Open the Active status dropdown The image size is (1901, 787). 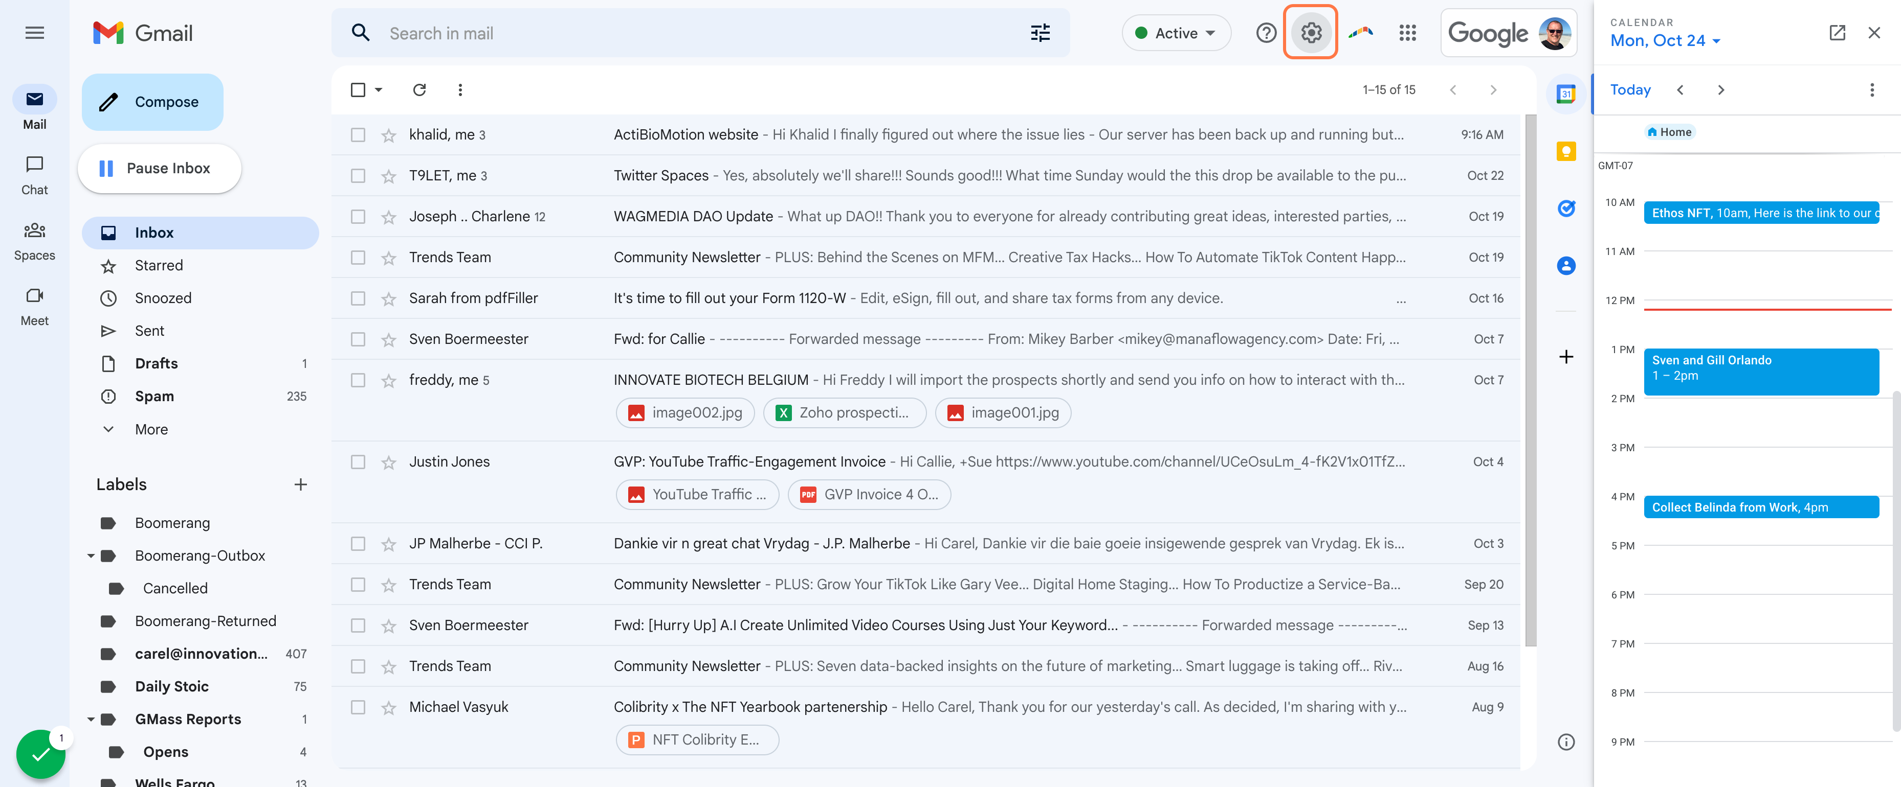click(x=1176, y=33)
